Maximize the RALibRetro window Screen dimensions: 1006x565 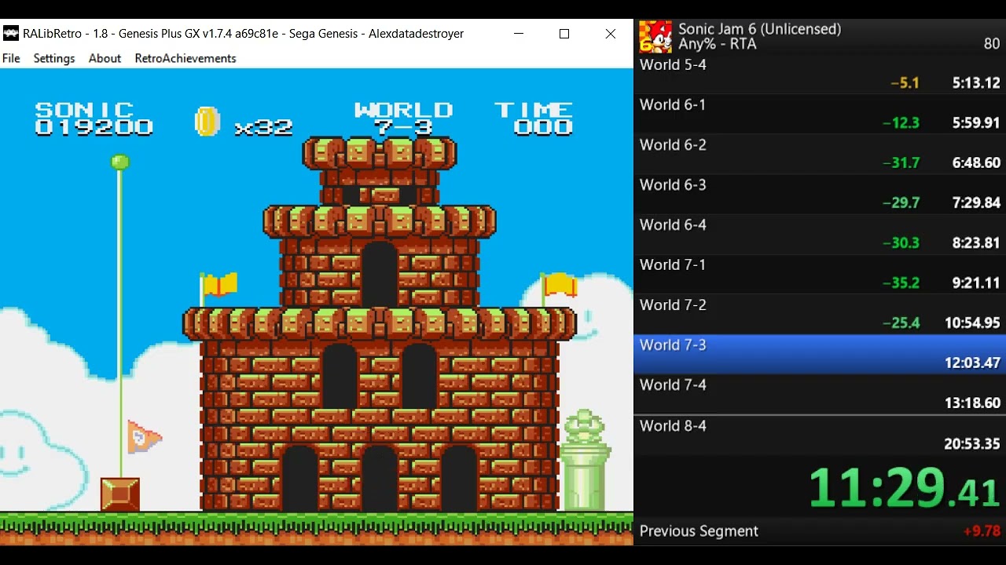564,34
